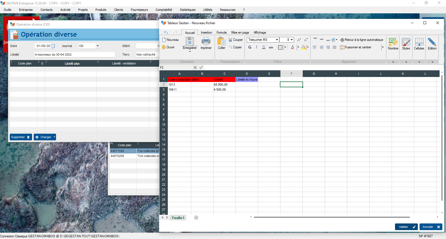This screenshot has height=239, width=446.
Task: Click the Supprimer button
Action: click(21, 137)
